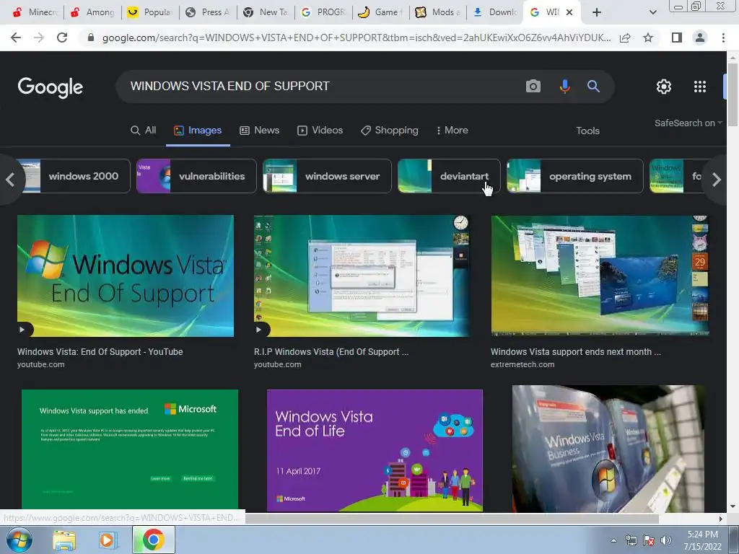The width and height of the screenshot is (739, 554).
Task: Select the Images tab
Action: tap(198, 130)
